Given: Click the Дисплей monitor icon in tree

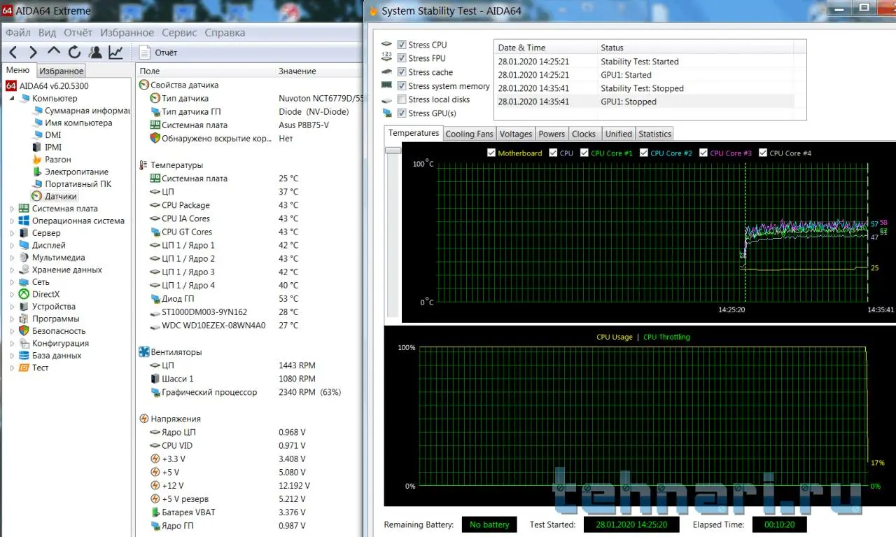Looking at the screenshot, I should [24, 245].
